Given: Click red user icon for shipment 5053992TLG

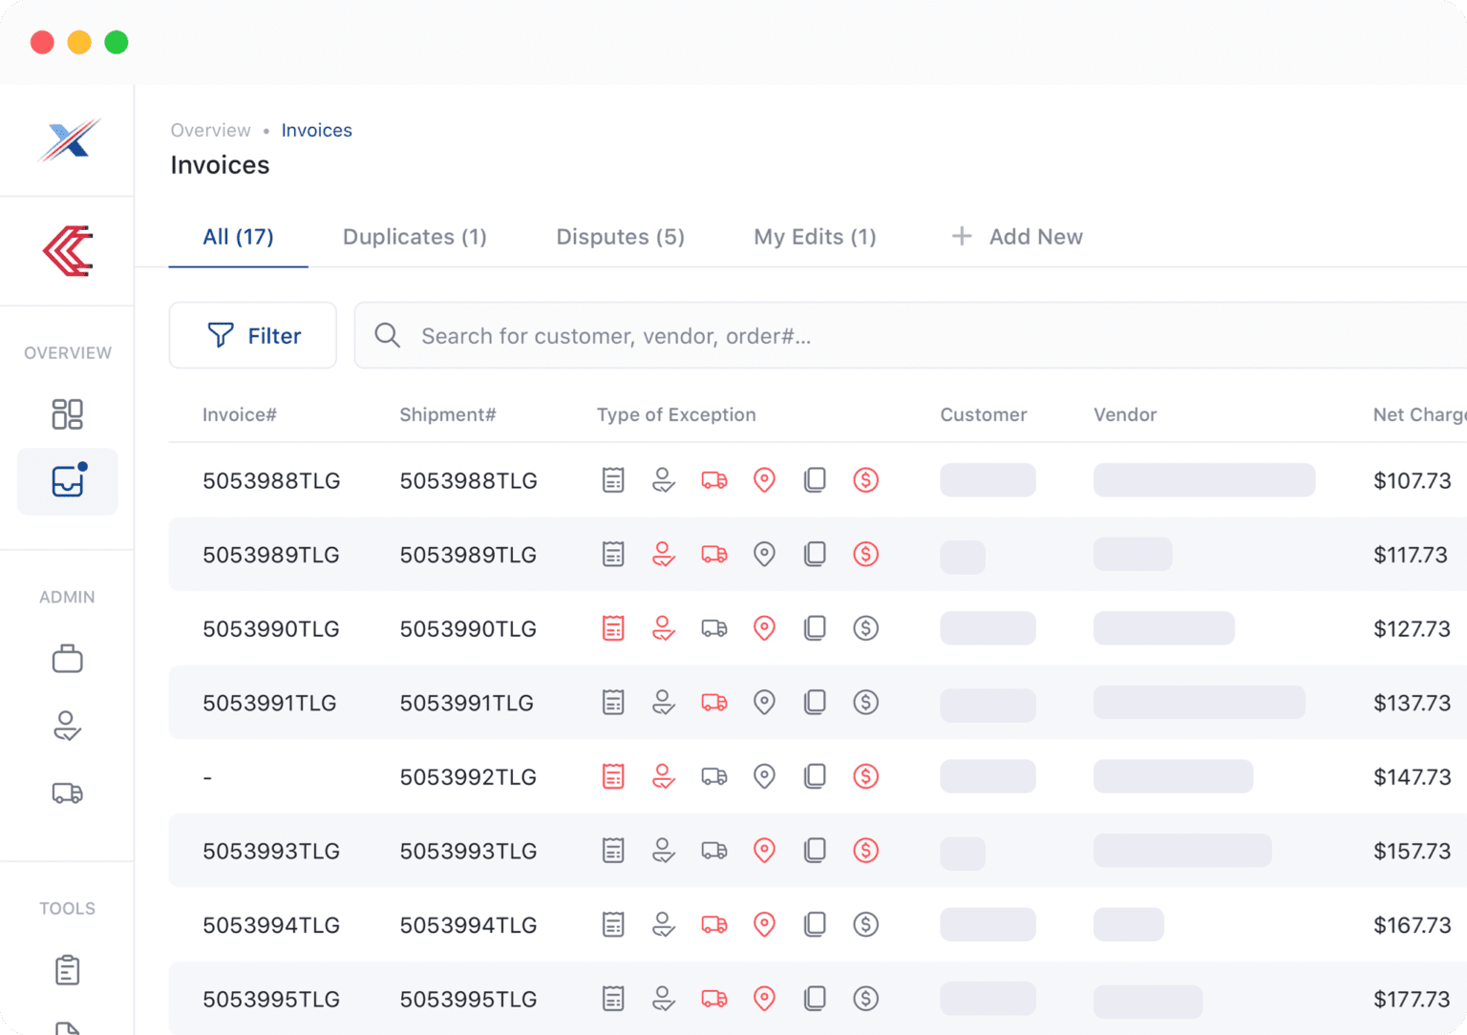Looking at the screenshot, I should pyautogui.click(x=664, y=777).
